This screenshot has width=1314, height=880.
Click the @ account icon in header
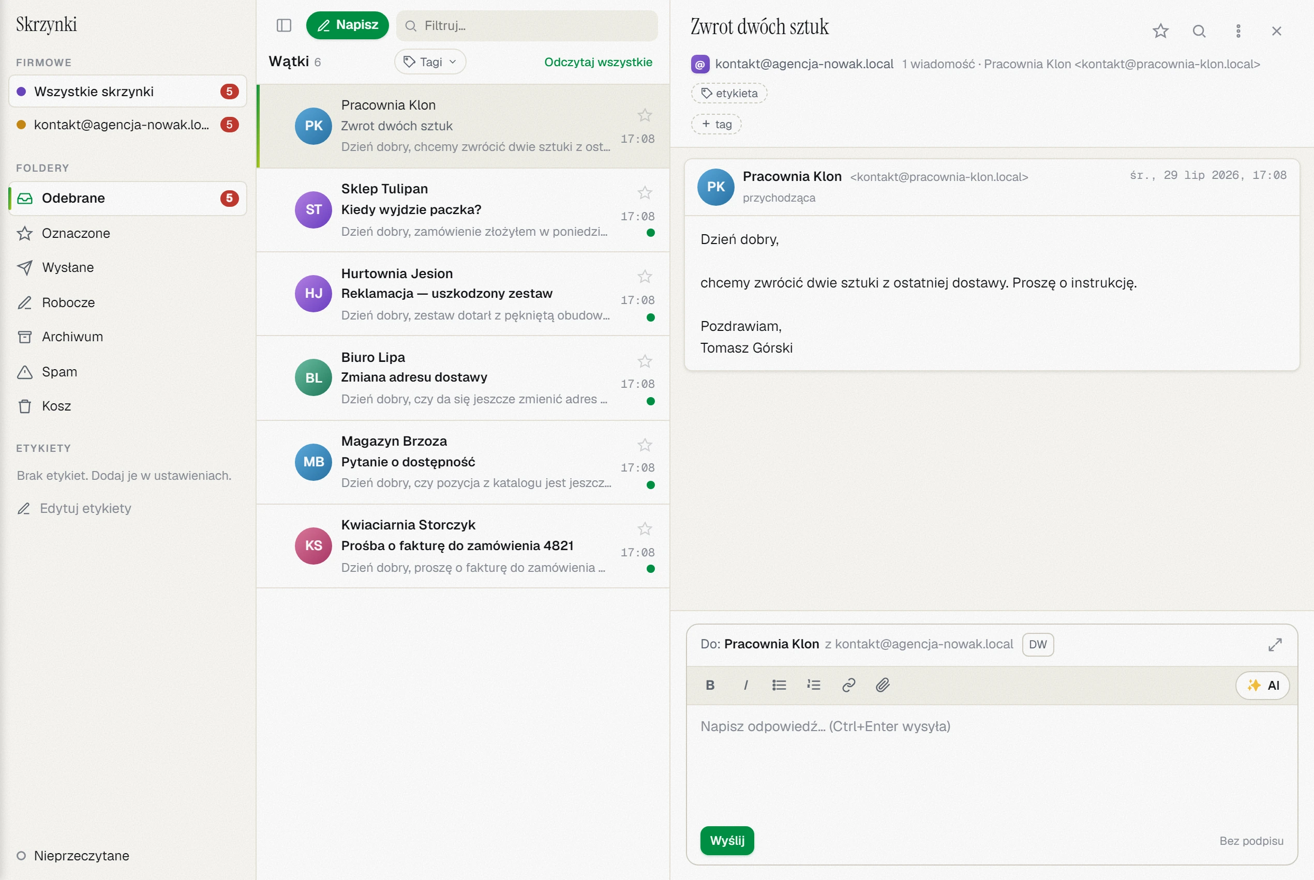[699, 65]
